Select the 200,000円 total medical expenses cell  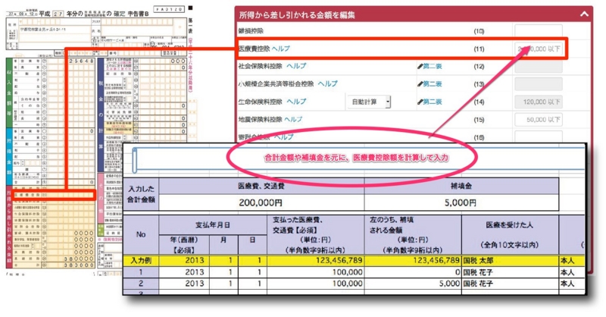tap(261, 202)
